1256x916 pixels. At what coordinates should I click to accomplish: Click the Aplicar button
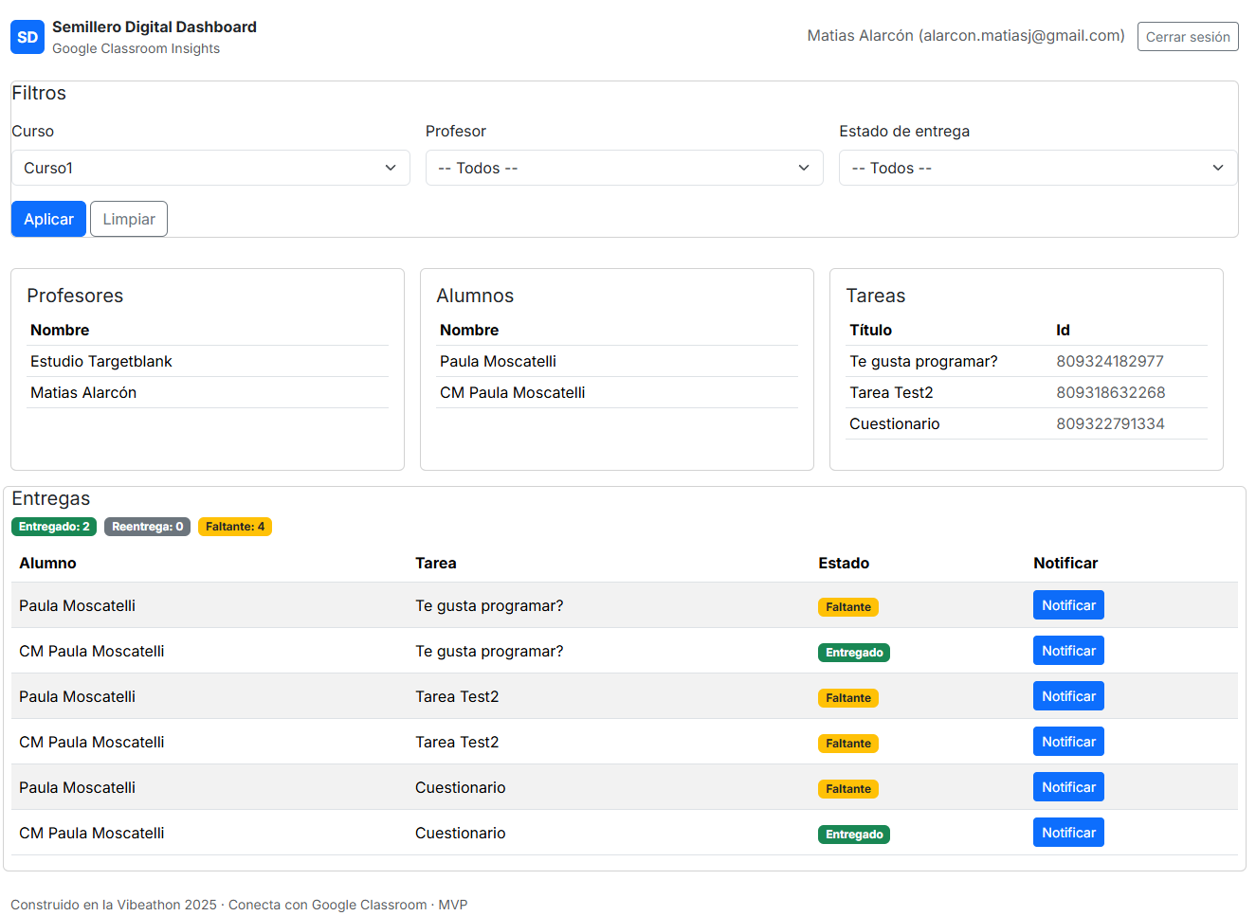(x=48, y=219)
